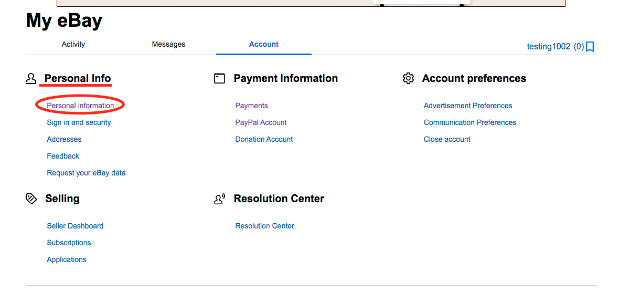The image size is (619, 292).
Task: Open Donation Account link
Action: coord(264,139)
